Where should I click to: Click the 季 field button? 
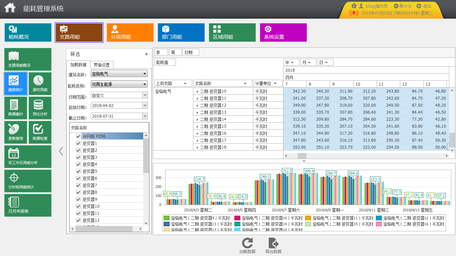(161, 52)
